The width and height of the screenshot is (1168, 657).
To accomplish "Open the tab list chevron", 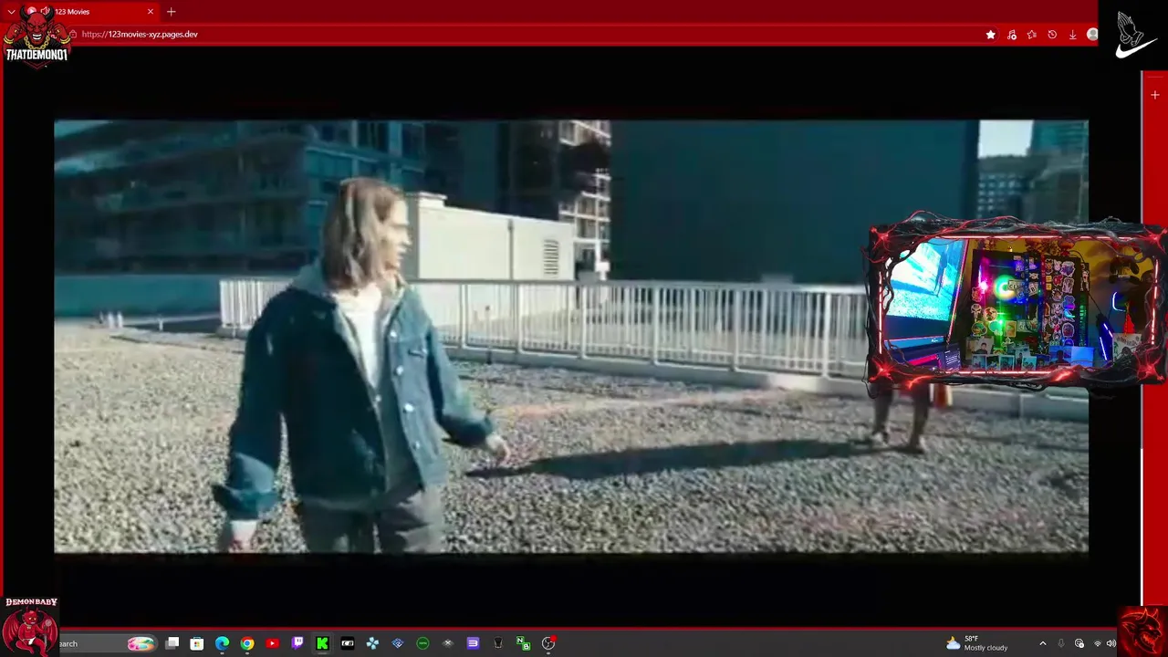I will 11,12.
